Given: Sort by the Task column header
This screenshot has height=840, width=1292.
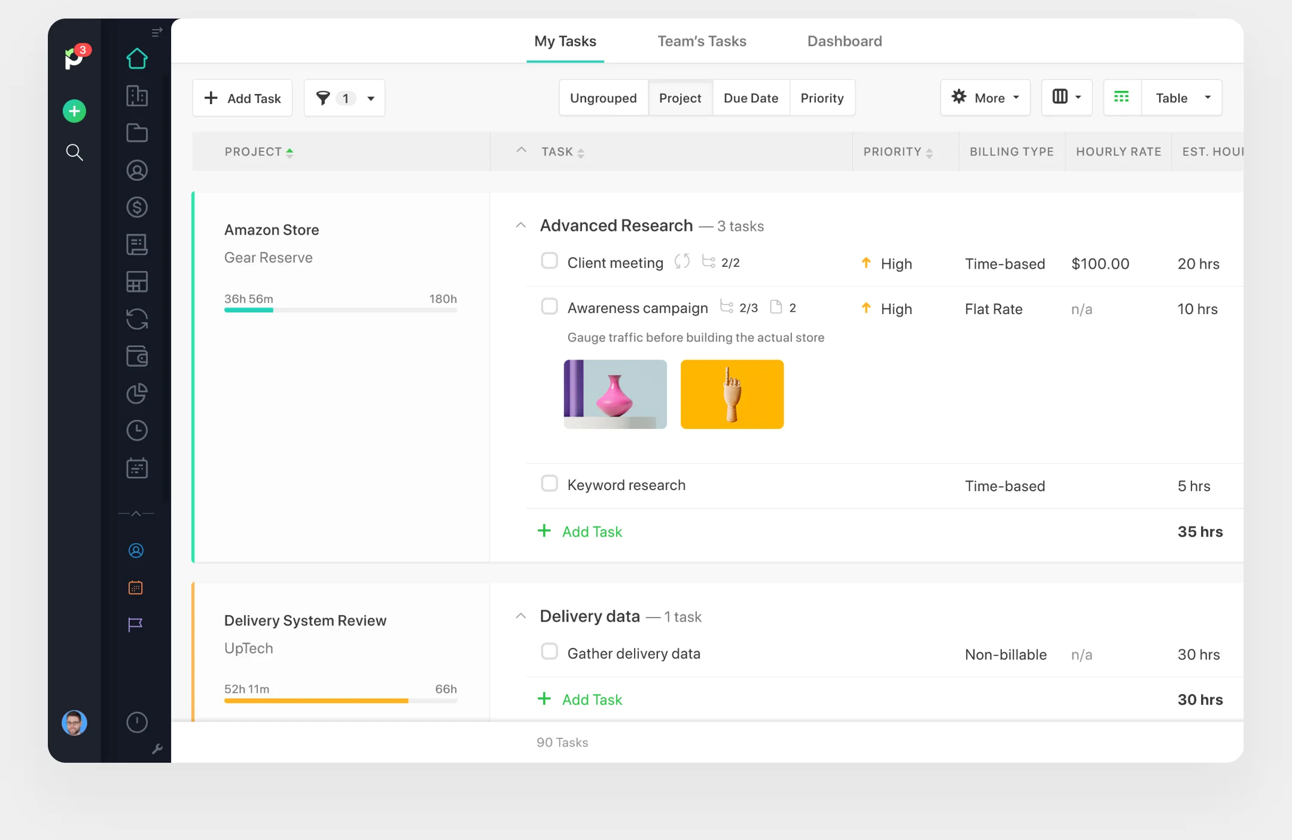Looking at the screenshot, I should pos(563,152).
